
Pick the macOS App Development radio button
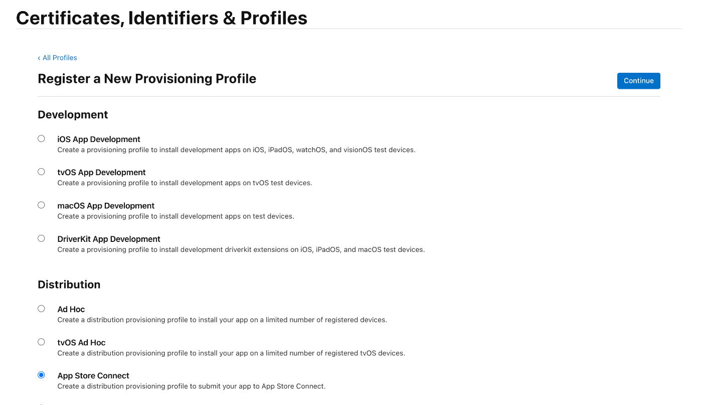coord(41,205)
